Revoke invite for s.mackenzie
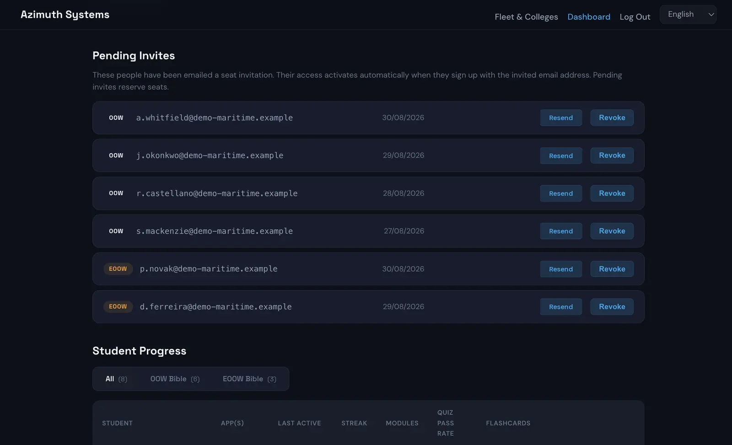The image size is (732, 445). click(x=612, y=231)
